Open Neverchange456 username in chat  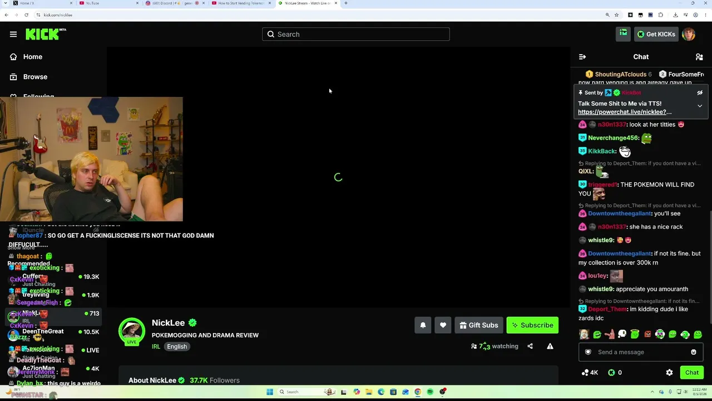click(x=613, y=138)
